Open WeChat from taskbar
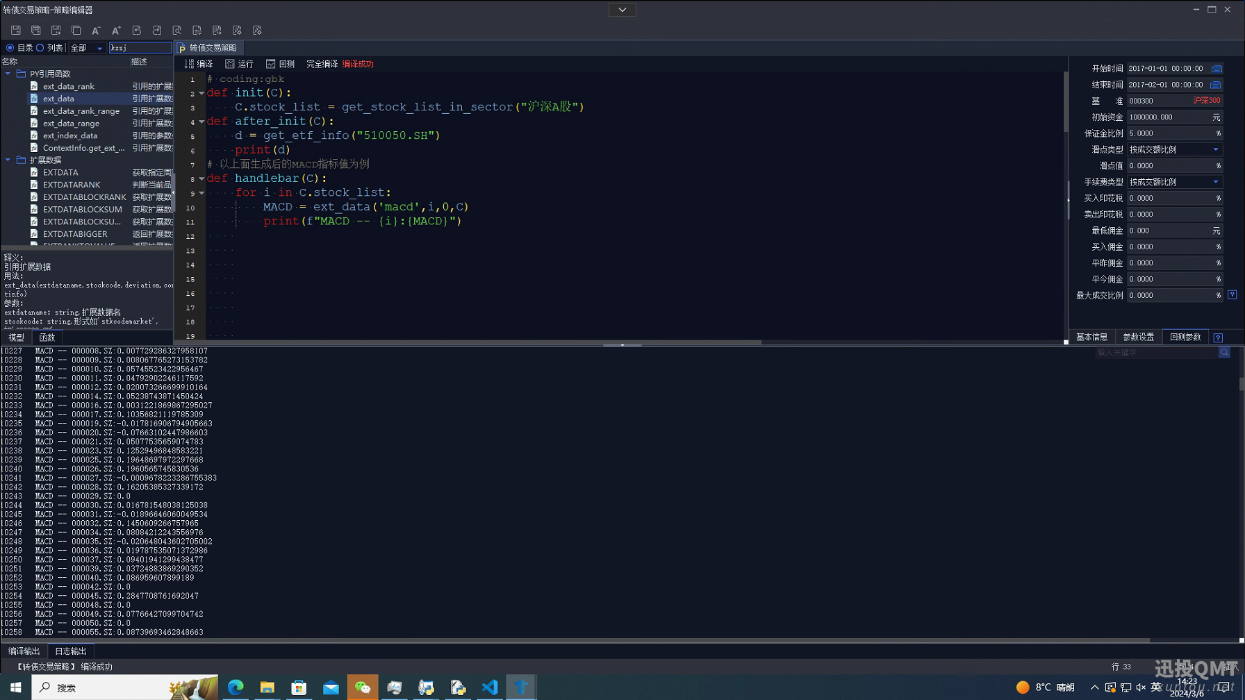The width and height of the screenshot is (1245, 700). coord(363,687)
